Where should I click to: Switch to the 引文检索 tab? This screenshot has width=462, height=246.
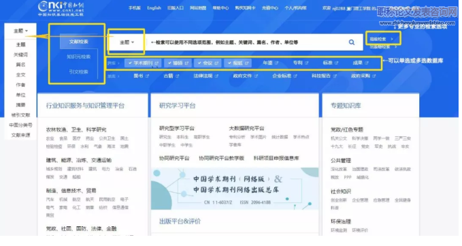click(x=78, y=72)
